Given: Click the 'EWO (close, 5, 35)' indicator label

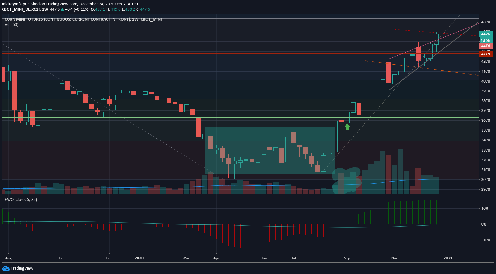Looking at the screenshot, I should tap(21, 200).
